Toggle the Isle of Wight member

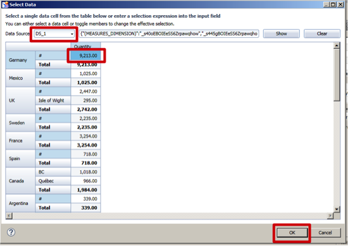tap(53, 101)
